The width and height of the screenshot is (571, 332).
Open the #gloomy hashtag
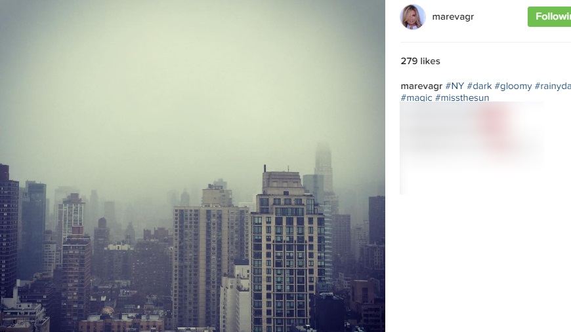(513, 86)
